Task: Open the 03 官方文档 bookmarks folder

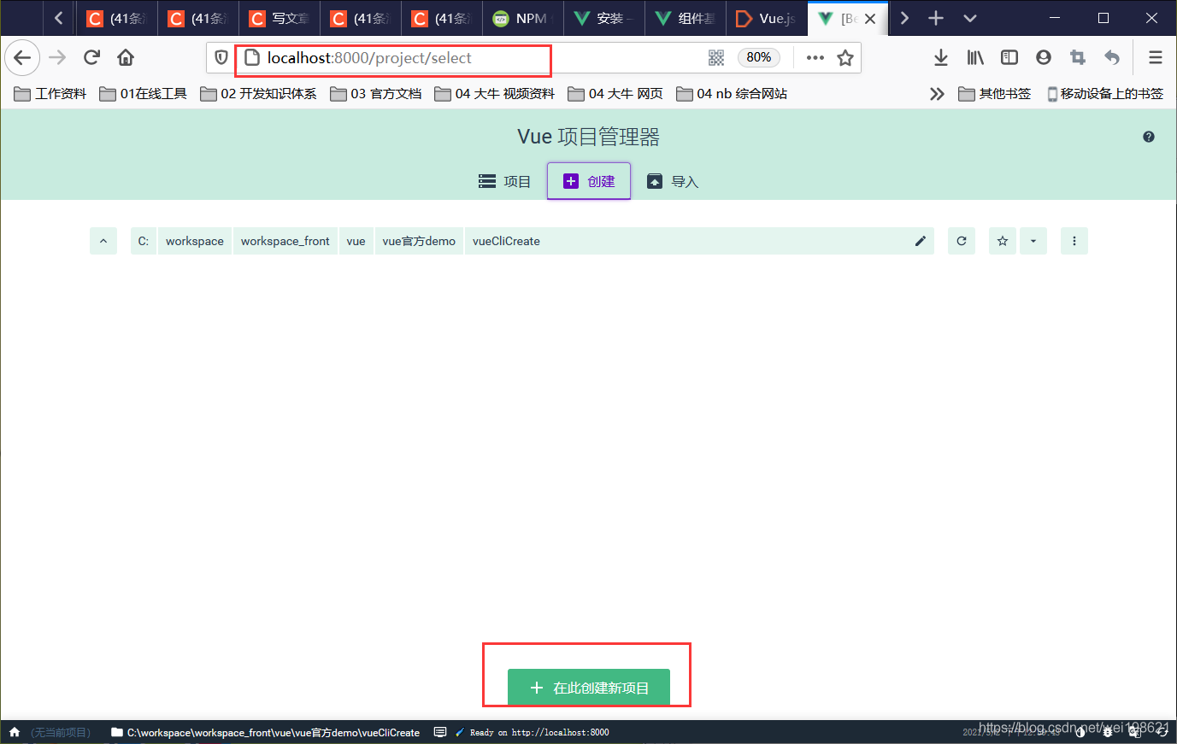Action: [376, 94]
